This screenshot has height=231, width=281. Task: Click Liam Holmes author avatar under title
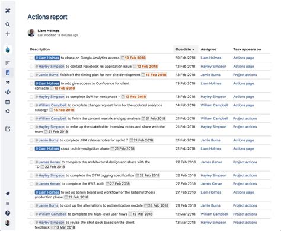[x=31, y=33]
